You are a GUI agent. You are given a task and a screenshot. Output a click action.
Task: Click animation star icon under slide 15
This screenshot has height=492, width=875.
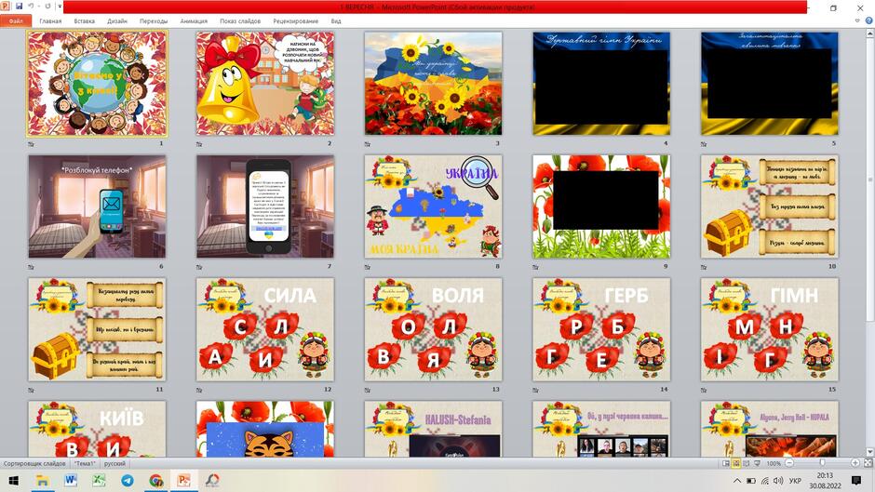pyautogui.click(x=704, y=390)
